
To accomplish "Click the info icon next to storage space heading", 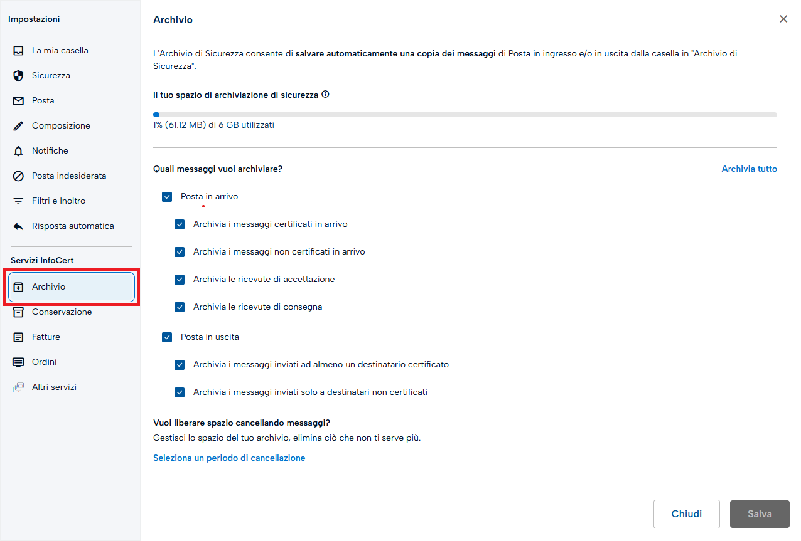I will 325,95.
